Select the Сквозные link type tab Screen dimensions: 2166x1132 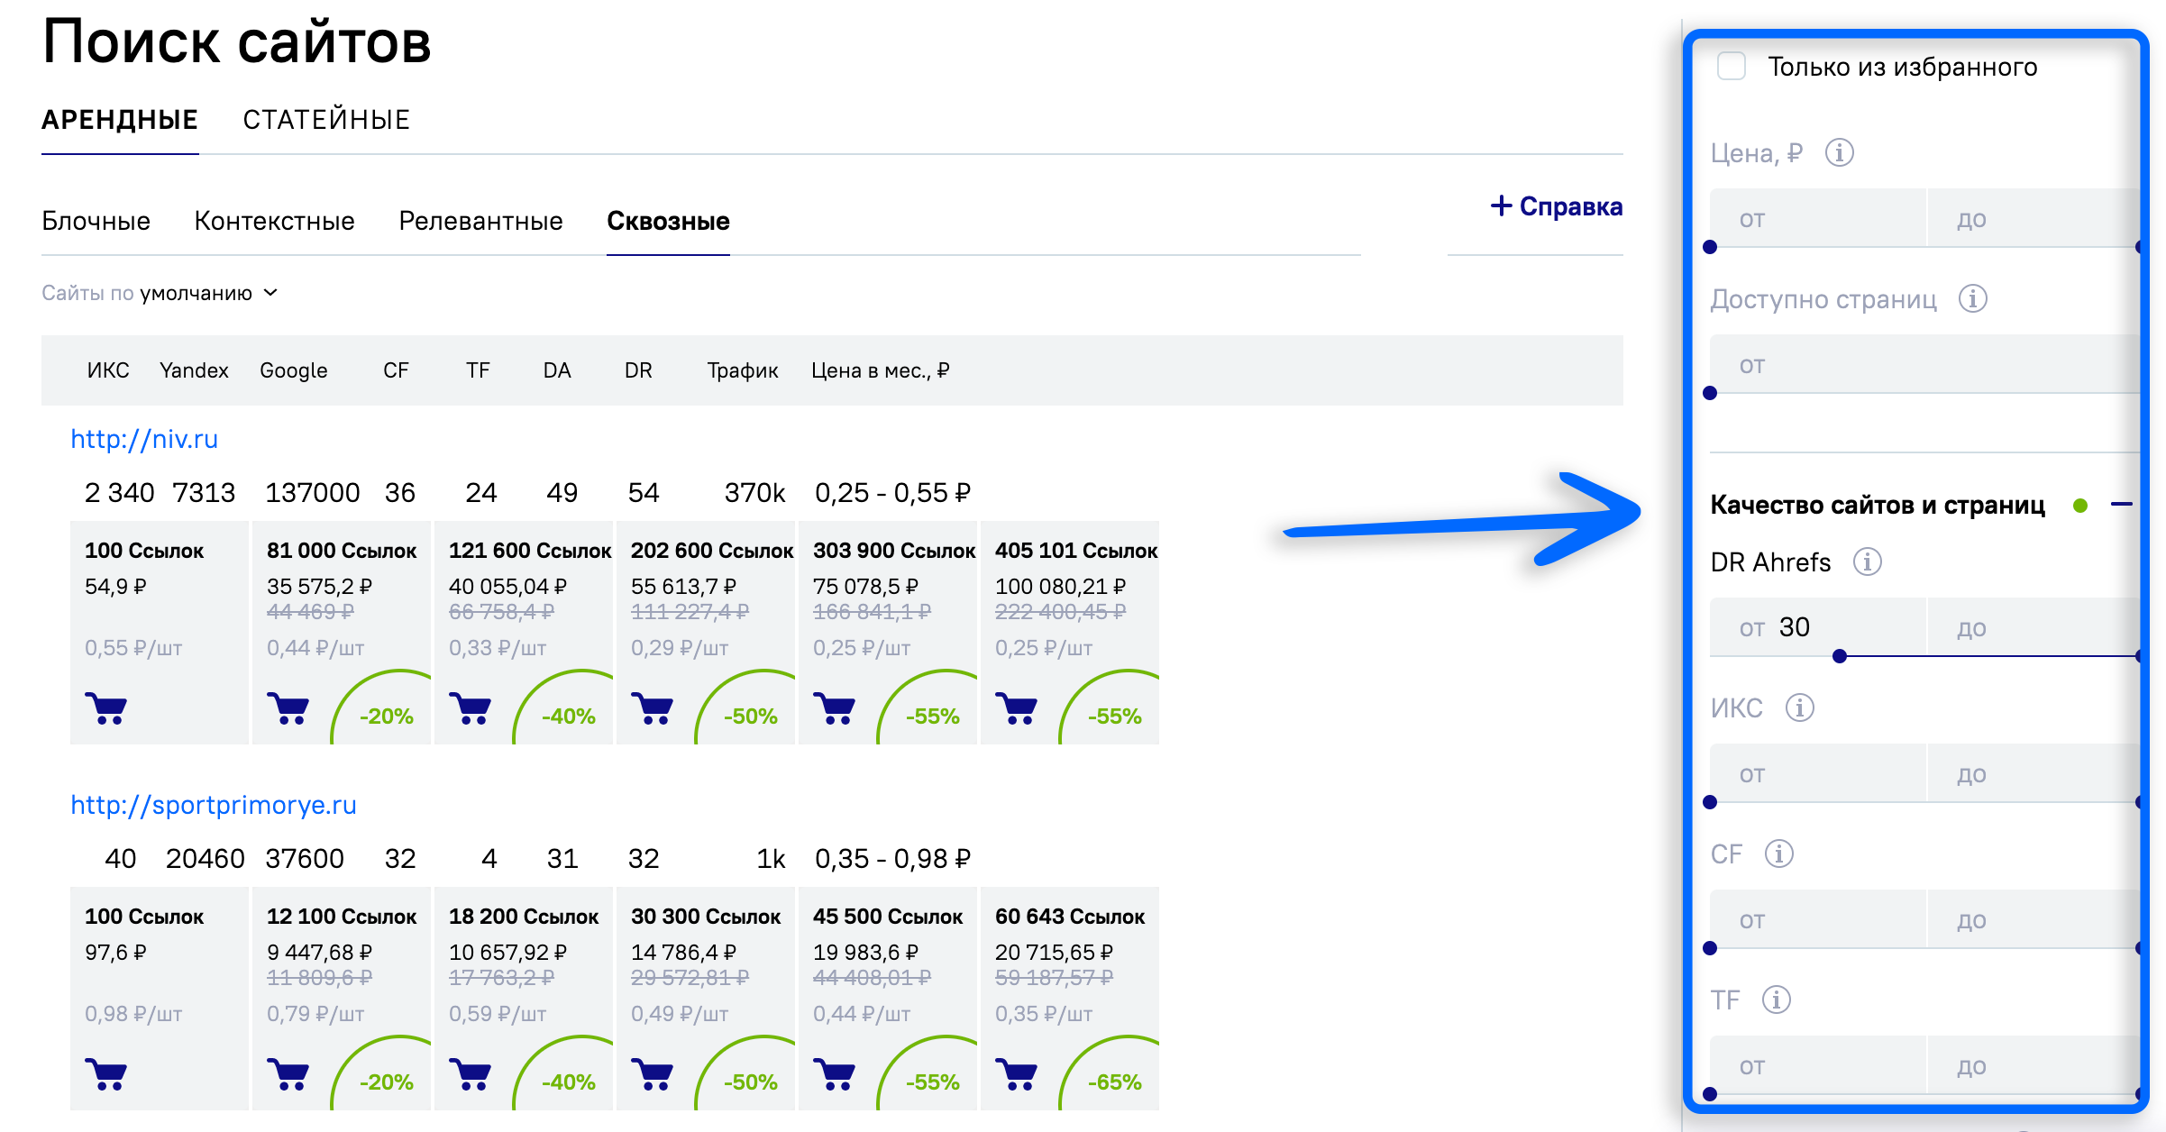(668, 221)
